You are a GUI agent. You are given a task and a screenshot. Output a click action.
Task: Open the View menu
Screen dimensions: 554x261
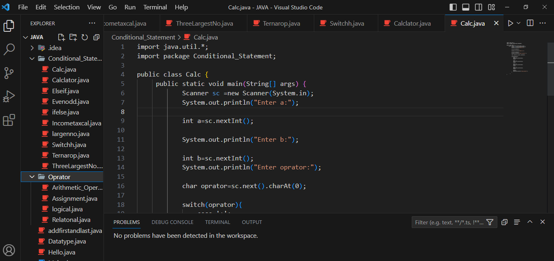click(94, 7)
